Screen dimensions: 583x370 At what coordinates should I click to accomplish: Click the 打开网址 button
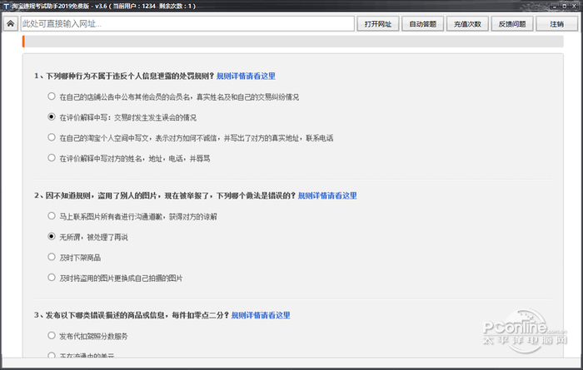pos(378,24)
